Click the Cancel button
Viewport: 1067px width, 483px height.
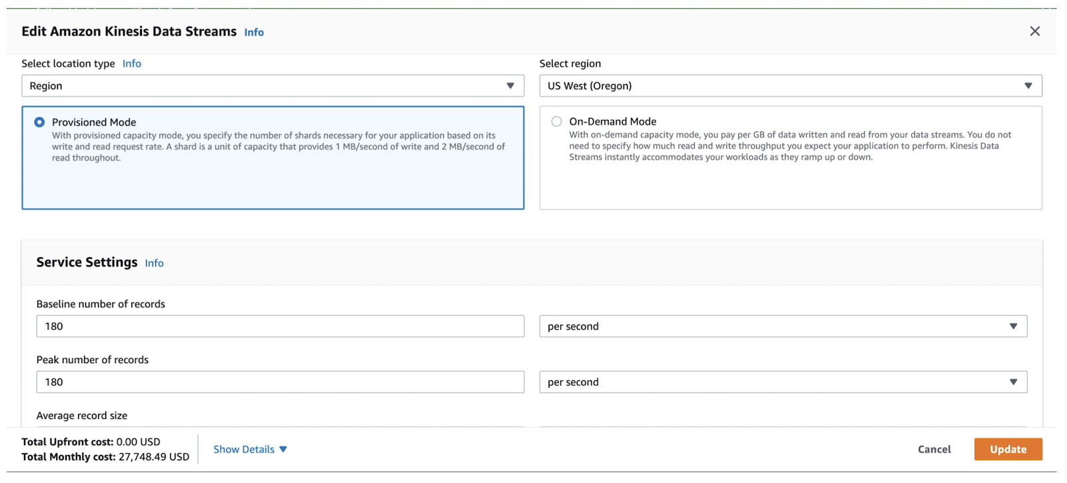[x=934, y=449]
